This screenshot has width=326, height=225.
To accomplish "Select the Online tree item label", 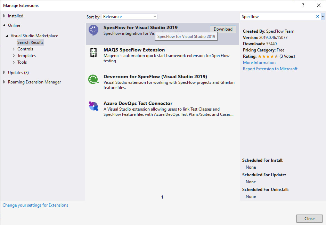I will [x=14, y=25].
